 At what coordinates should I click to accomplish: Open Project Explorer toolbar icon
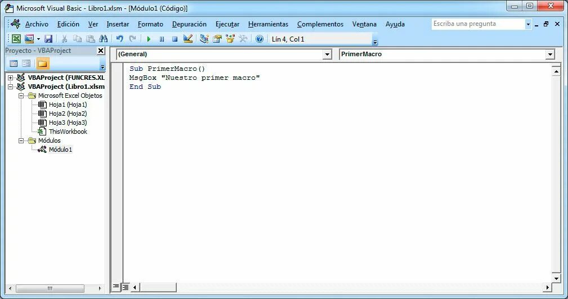204,39
